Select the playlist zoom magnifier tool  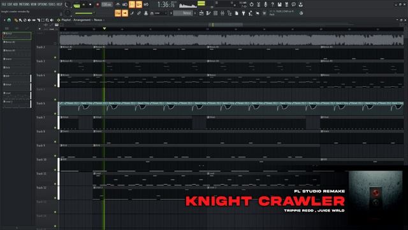[47, 20]
